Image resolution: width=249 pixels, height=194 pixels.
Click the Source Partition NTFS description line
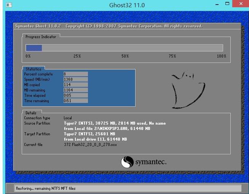115,123
